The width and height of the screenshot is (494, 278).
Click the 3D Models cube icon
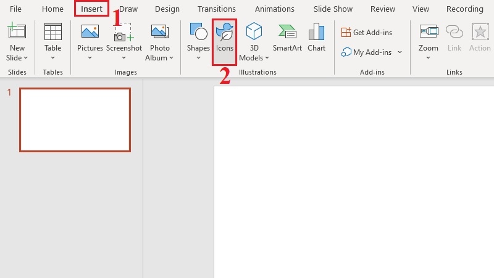click(254, 31)
